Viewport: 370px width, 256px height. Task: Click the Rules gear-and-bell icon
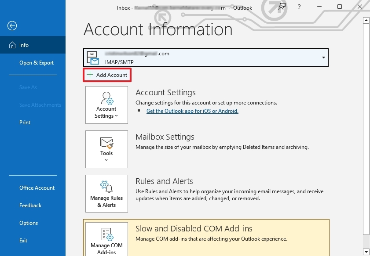106,187
